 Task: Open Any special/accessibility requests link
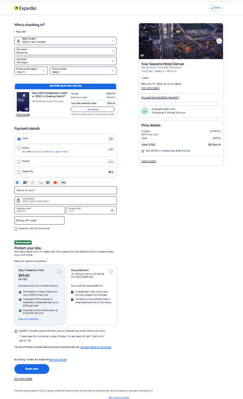[x=160, y=97]
